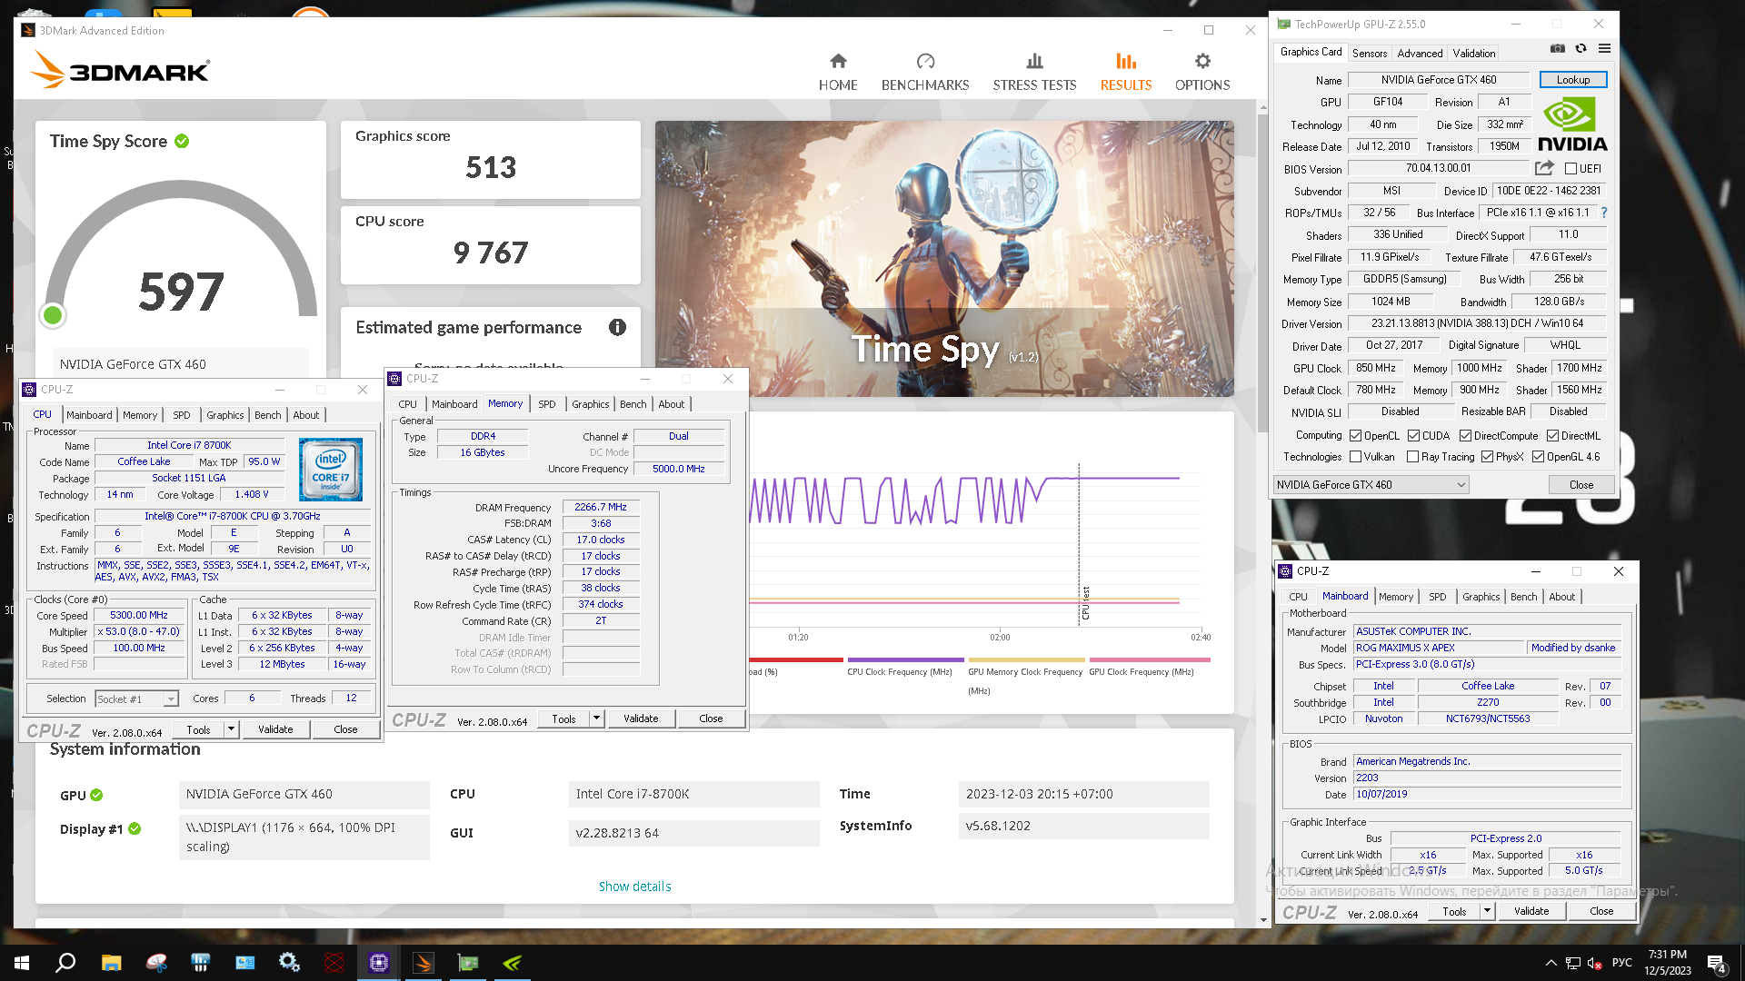
Task: Open the BENCHMARKS section in 3DMark
Action: (925, 72)
